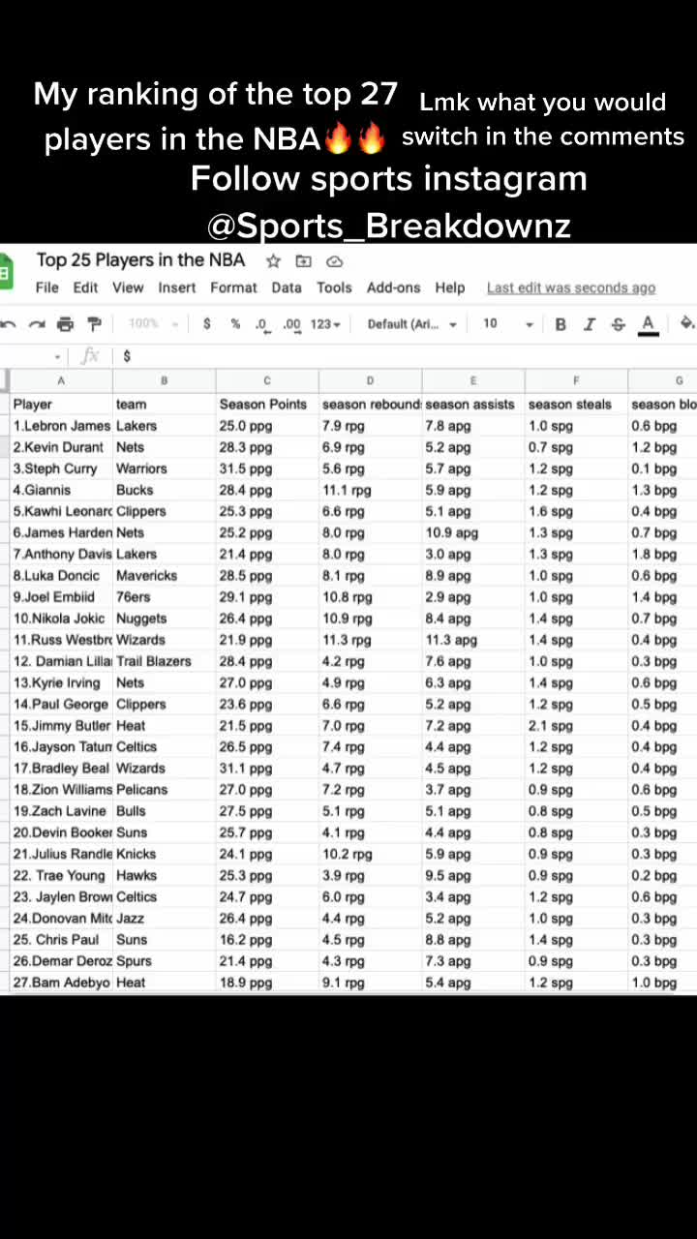The height and width of the screenshot is (1239, 697).
Task: Select the '1.Lebron James' cell
Action: point(61,425)
